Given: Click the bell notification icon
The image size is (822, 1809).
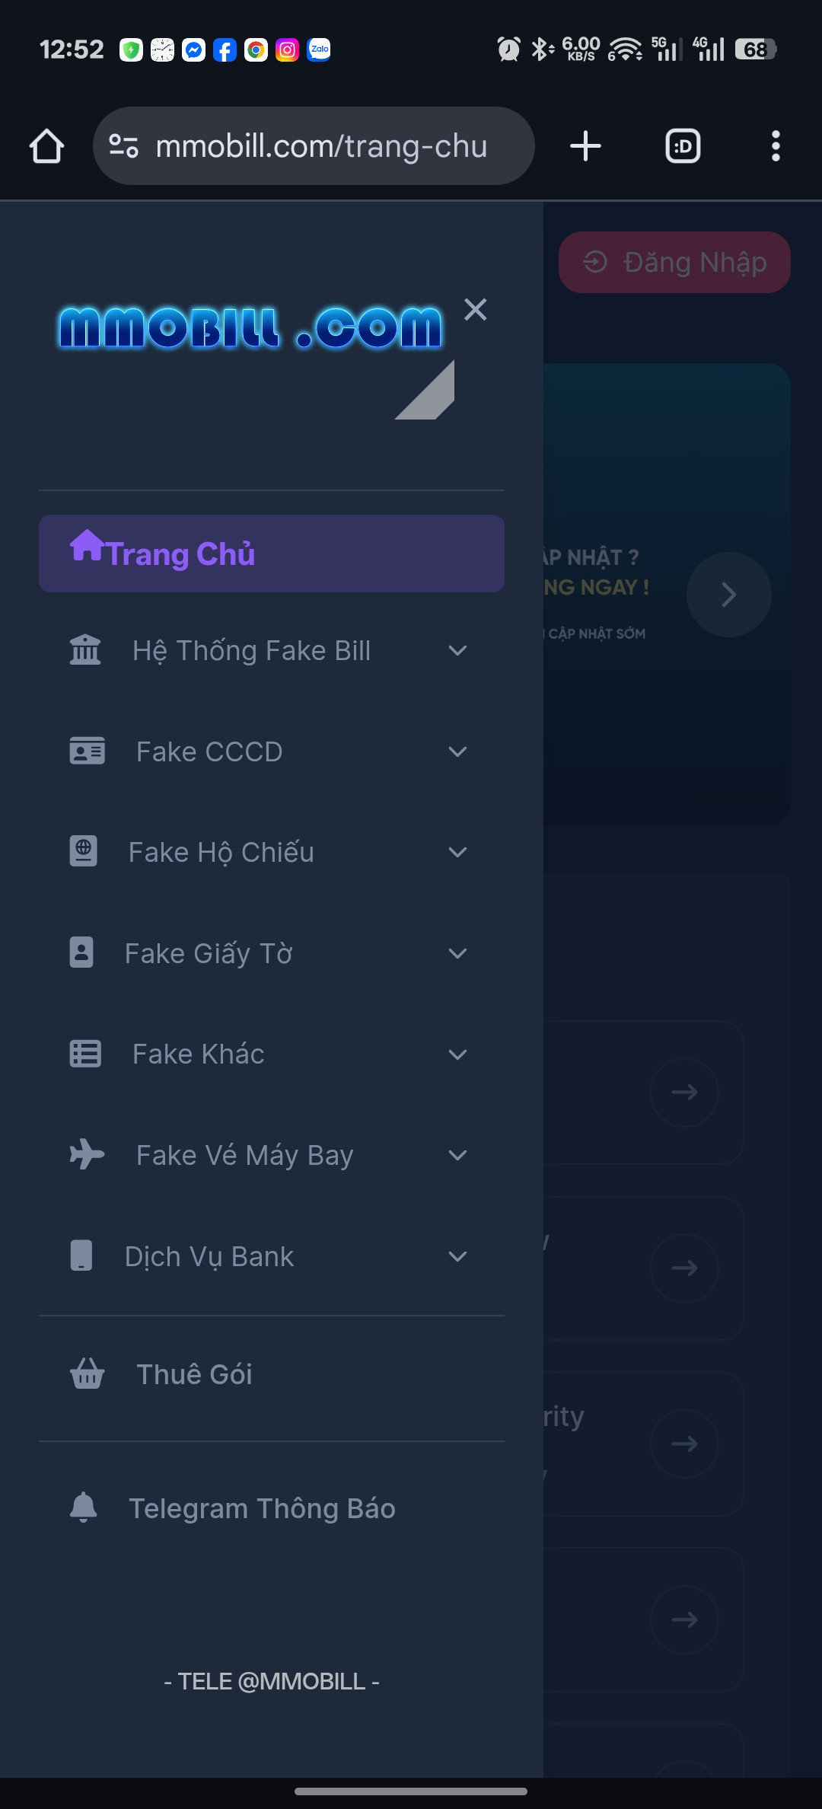Looking at the screenshot, I should 84,1507.
